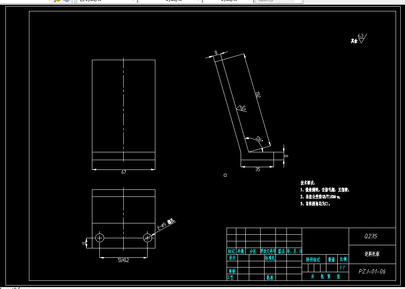Click the GB/T1804-m tolerance note line
Image resolution: width=405 pixels, height=289 pixels.
pos(320,197)
